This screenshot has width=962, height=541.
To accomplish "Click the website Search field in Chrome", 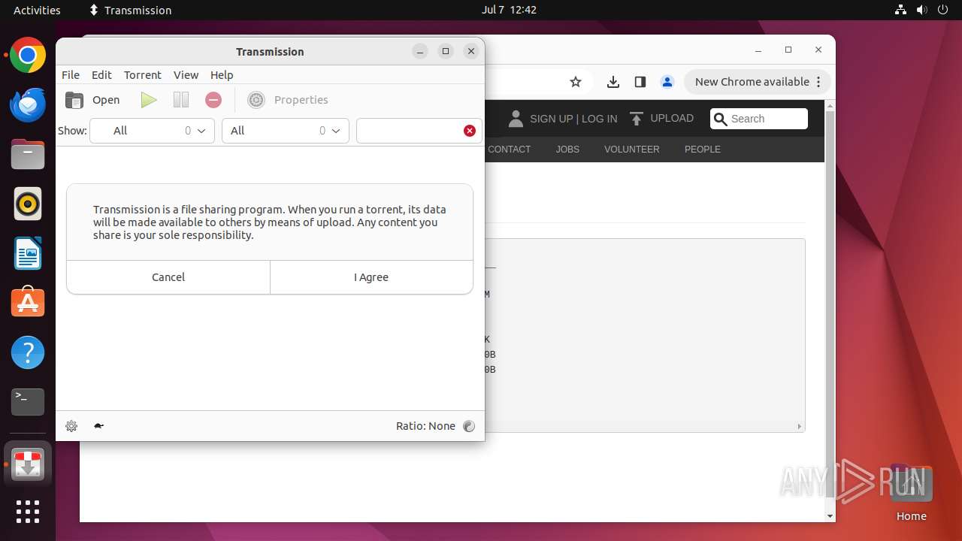I will [759, 119].
